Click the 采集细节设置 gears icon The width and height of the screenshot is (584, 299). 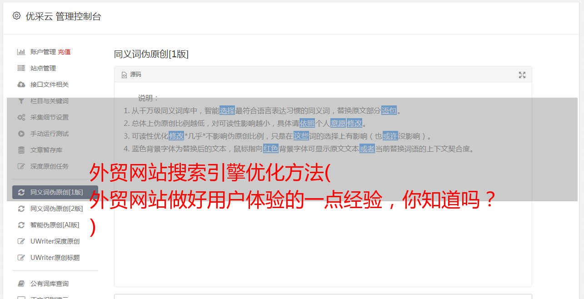[21, 117]
